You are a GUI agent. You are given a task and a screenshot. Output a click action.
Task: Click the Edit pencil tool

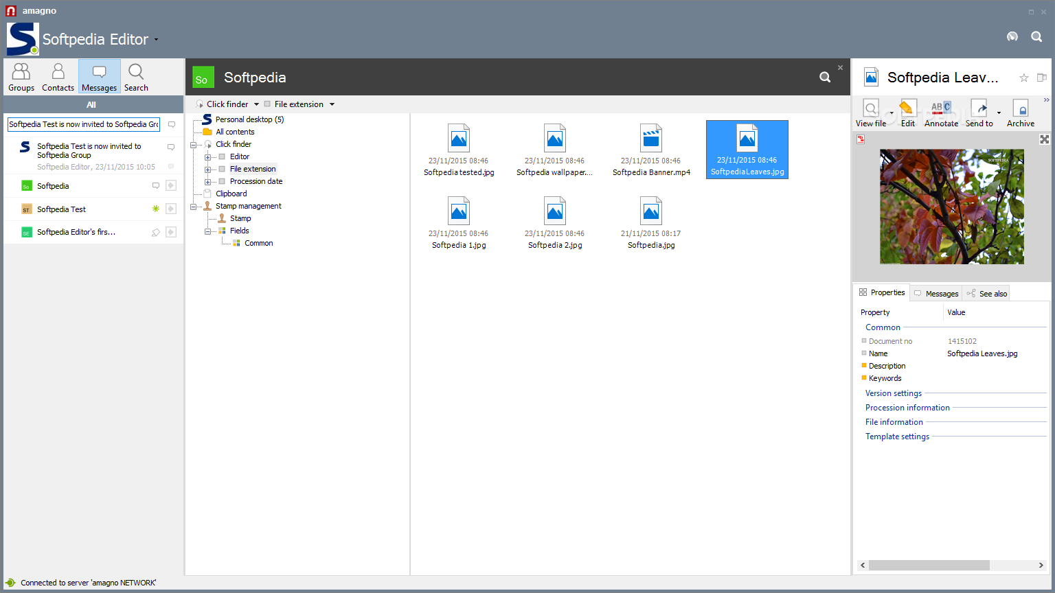[907, 113]
